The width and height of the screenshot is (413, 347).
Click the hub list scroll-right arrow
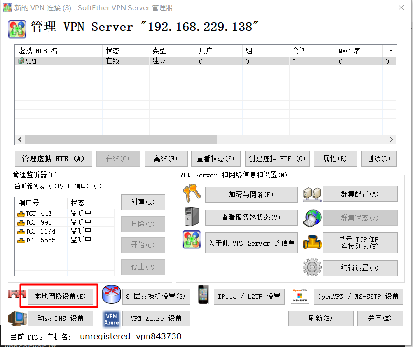point(391,140)
